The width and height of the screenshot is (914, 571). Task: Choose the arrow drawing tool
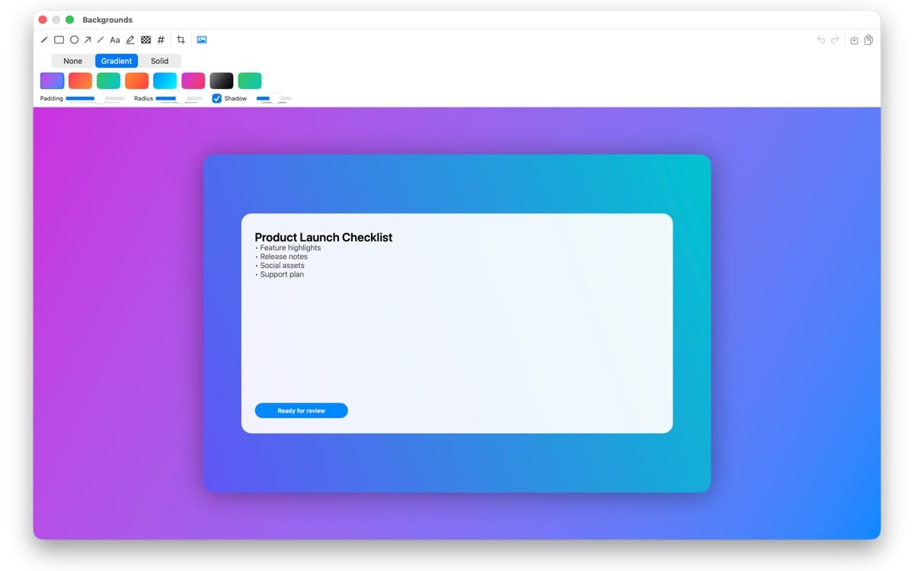point(88,40)
